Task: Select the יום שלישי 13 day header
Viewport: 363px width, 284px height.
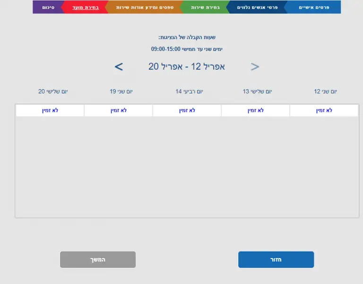Action: 257,91
